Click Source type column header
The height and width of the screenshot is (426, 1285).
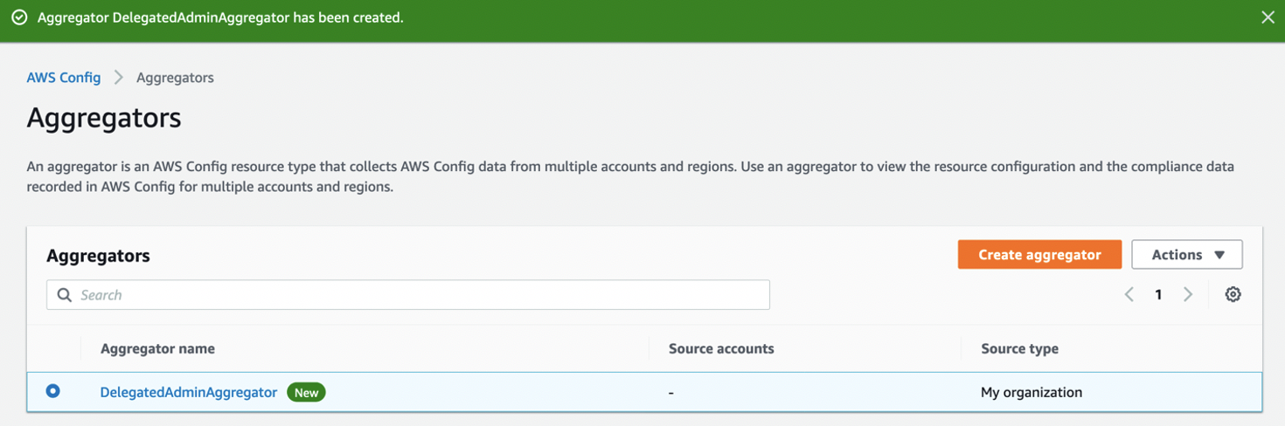point(1019,348)
